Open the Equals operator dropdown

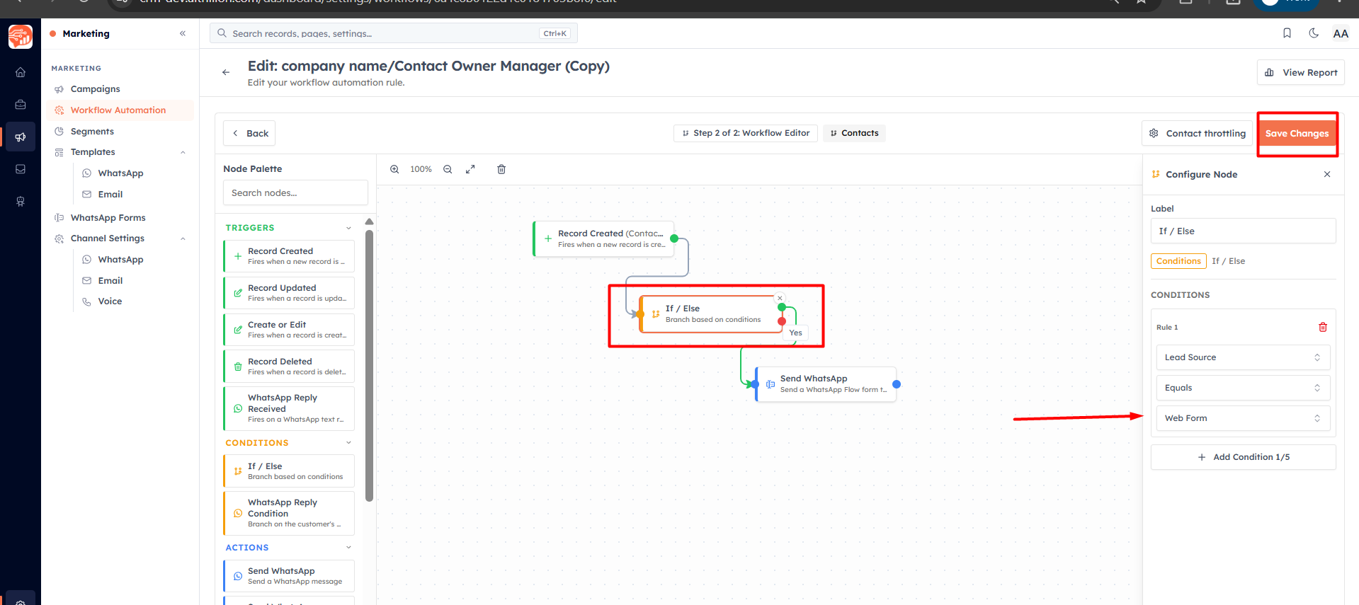[1243, 388]
